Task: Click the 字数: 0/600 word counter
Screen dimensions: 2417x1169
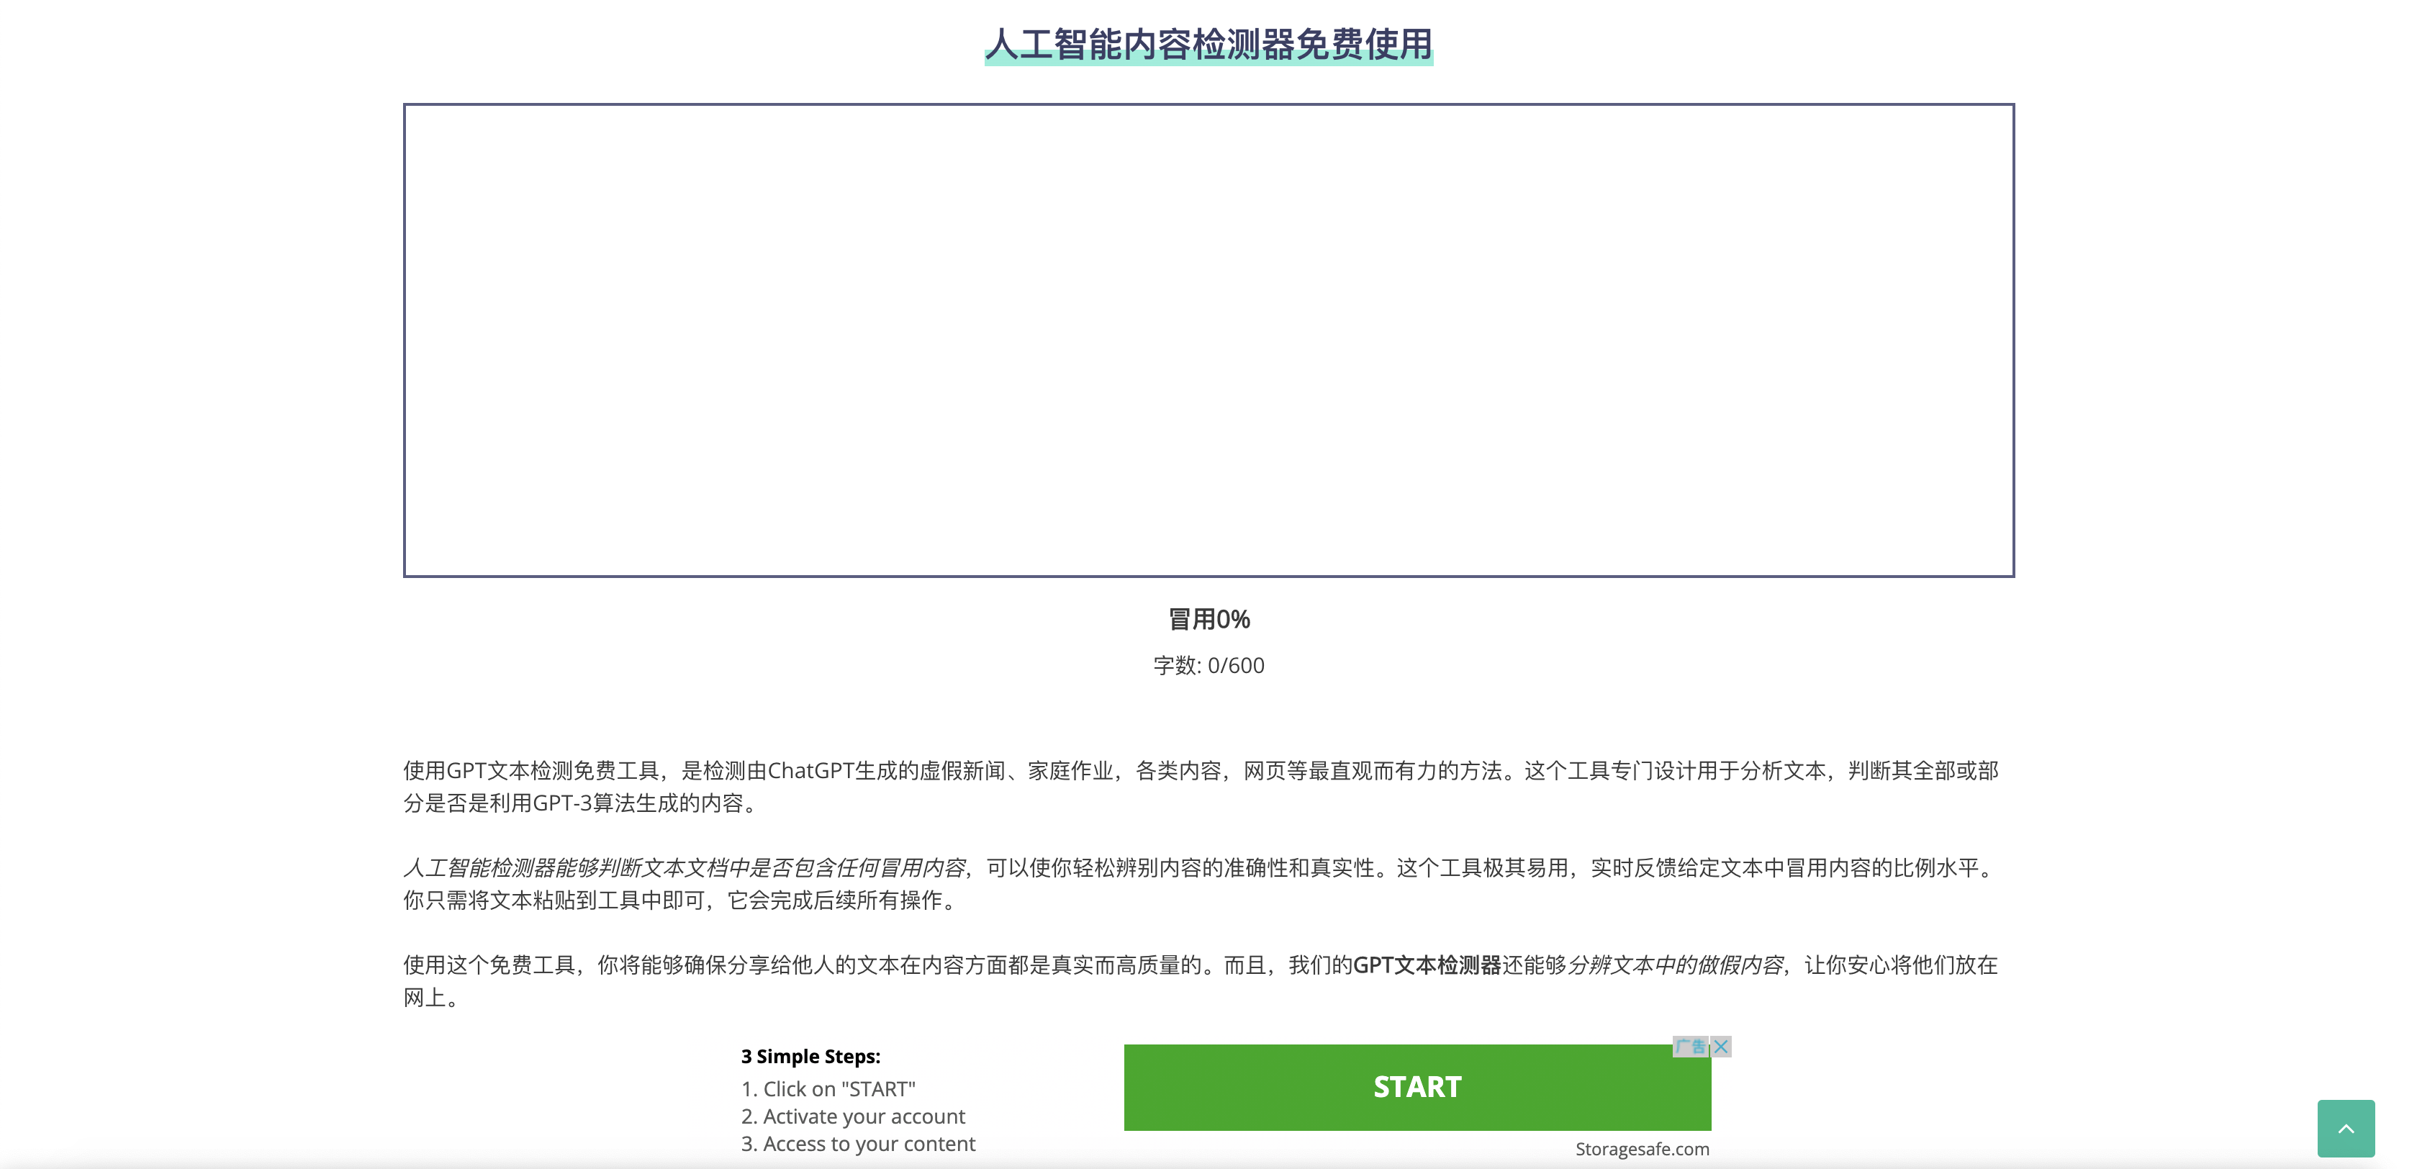Action: click(x=1208, y=665)
